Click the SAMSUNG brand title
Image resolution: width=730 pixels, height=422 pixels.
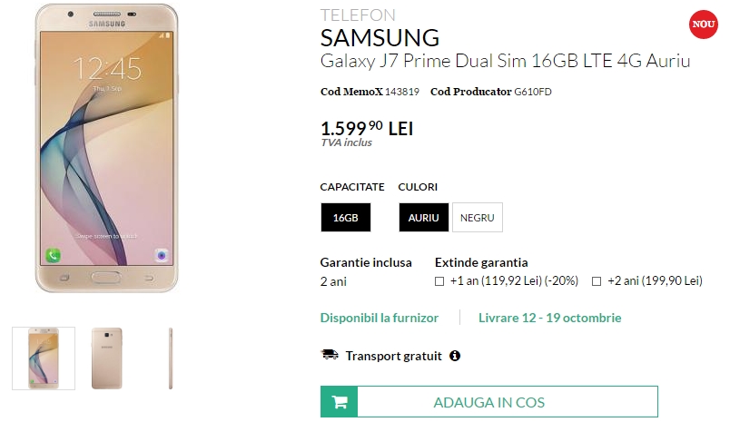click(x=380, y=38)
